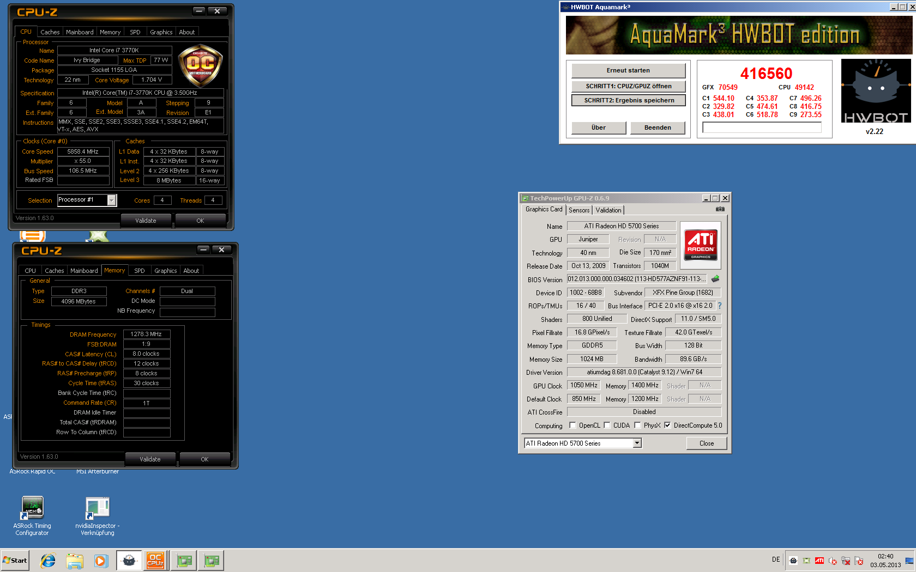Open the ASRock Timing Configurator desktop icon
916x572 pixels.
coord(32,507)
